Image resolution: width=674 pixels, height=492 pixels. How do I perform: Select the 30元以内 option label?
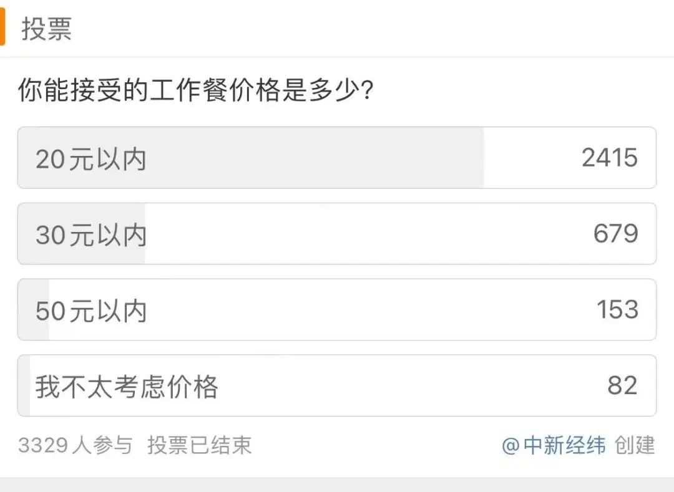(x=91, y=235)
